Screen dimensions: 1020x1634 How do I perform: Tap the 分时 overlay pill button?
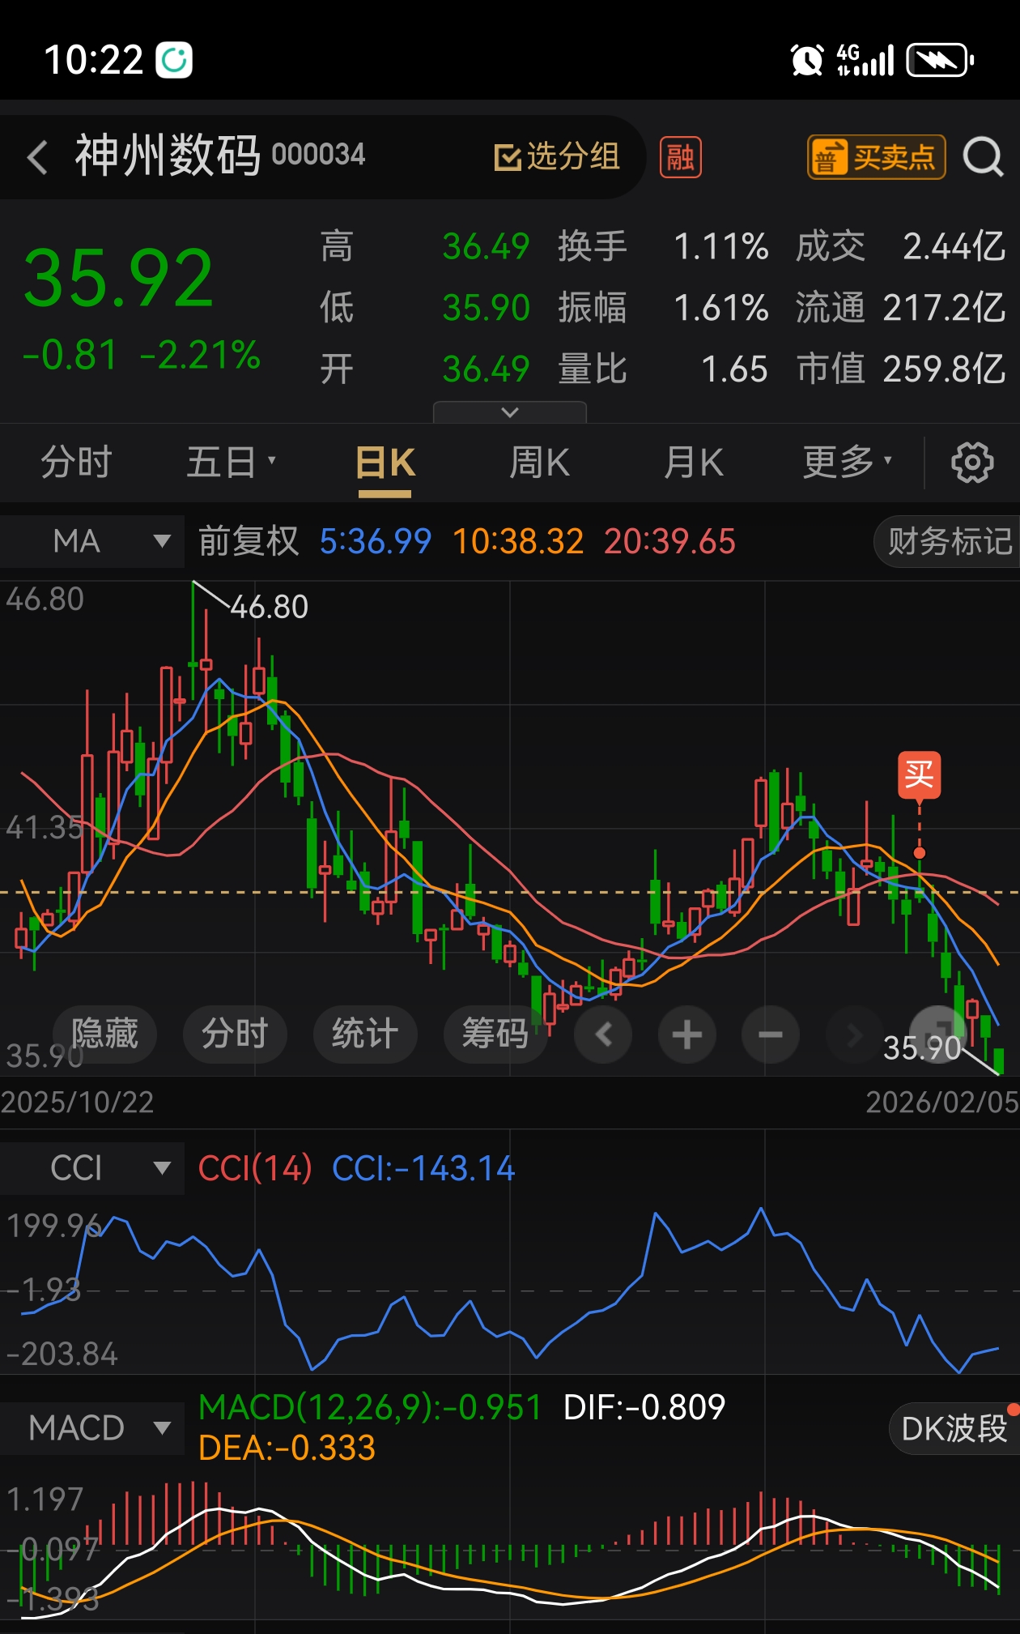tap(235, 1035)
